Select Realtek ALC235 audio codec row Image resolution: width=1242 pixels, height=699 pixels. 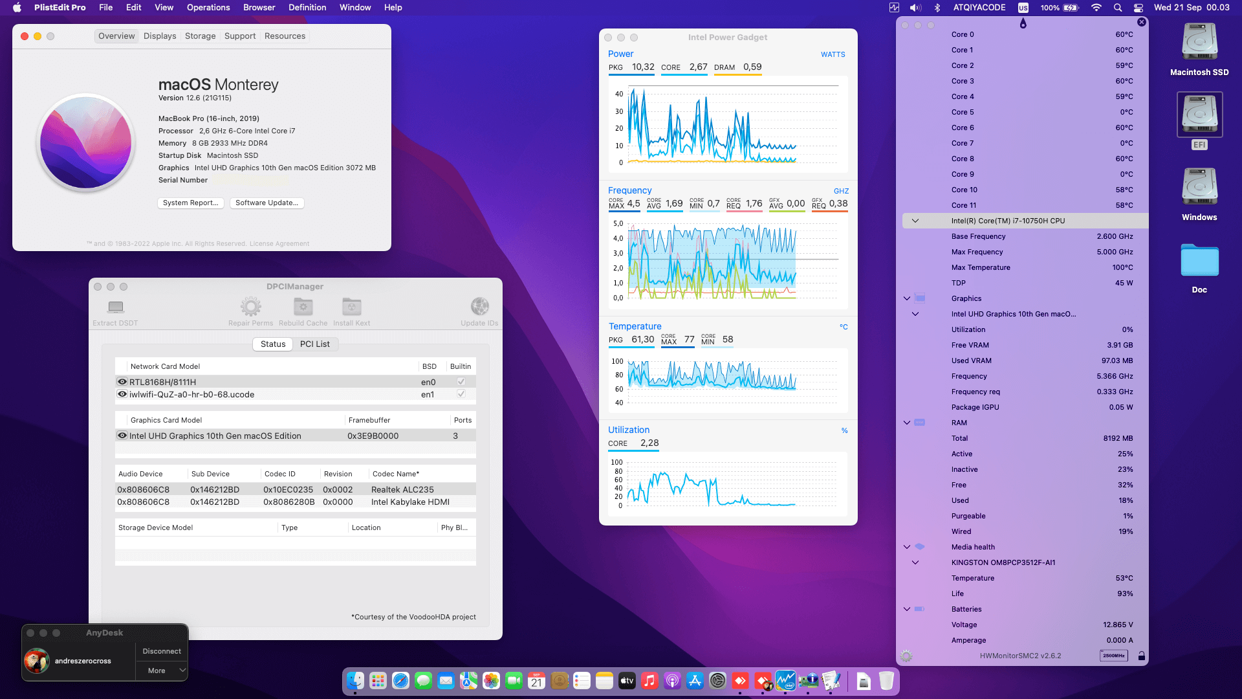pos(296,490)
